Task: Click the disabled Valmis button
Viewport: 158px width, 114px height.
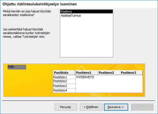Action: pyautogui.click(x=142, y=107)
